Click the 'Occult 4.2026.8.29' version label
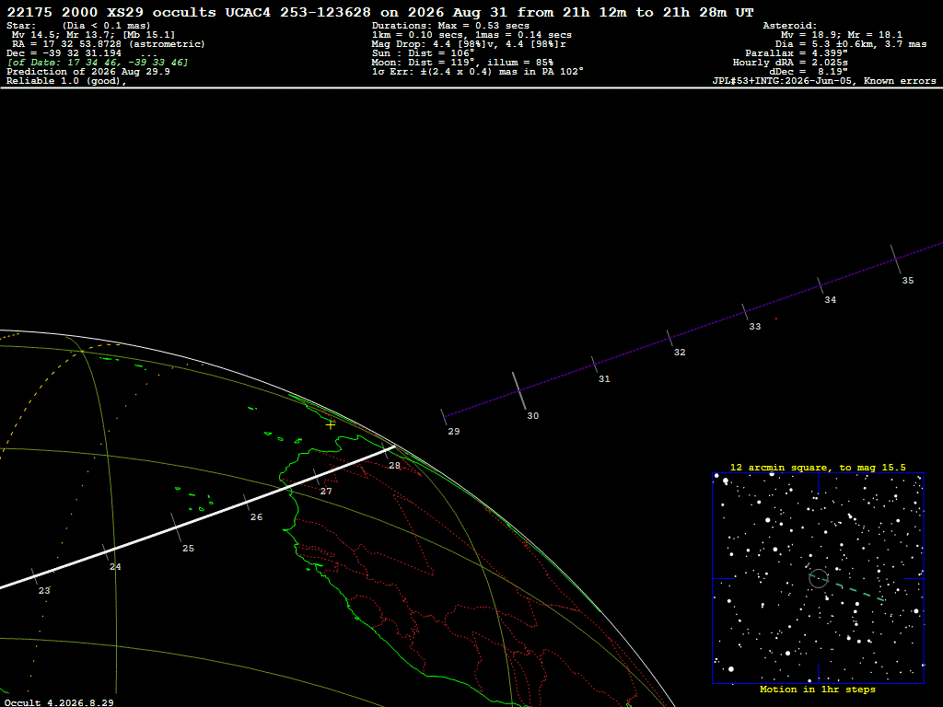 point(59,702)
